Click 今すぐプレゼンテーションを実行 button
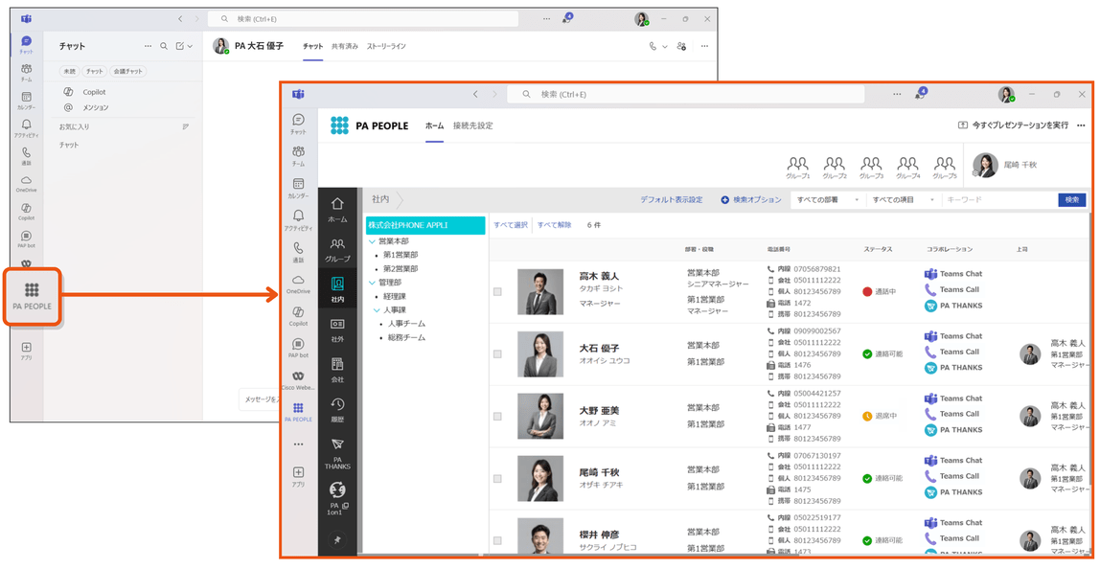This screenshot has height=569, width=1100. (x=1013, y=125)
